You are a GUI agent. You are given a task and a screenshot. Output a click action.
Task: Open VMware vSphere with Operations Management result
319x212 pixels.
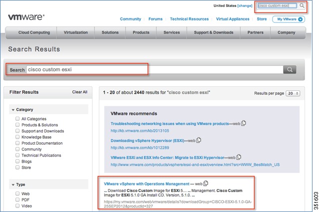147,184
